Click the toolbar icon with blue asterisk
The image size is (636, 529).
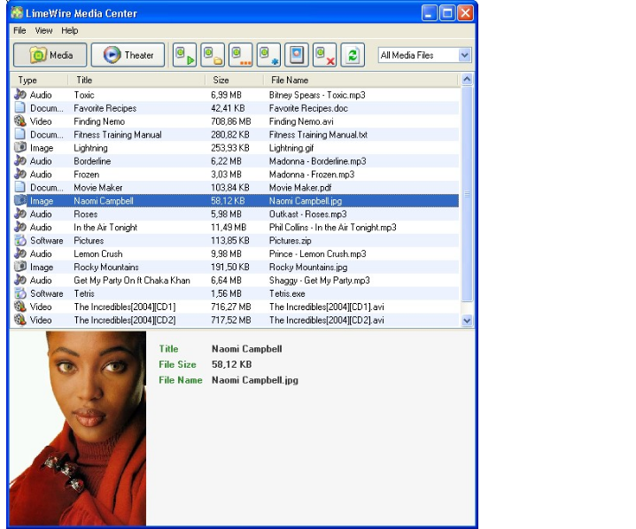[x=268, y=55]
